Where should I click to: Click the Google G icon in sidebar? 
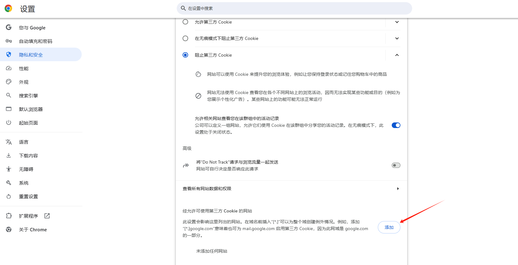pos(9,27)
